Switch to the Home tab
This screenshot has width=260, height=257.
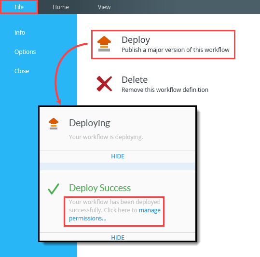[x=60, y=7]
